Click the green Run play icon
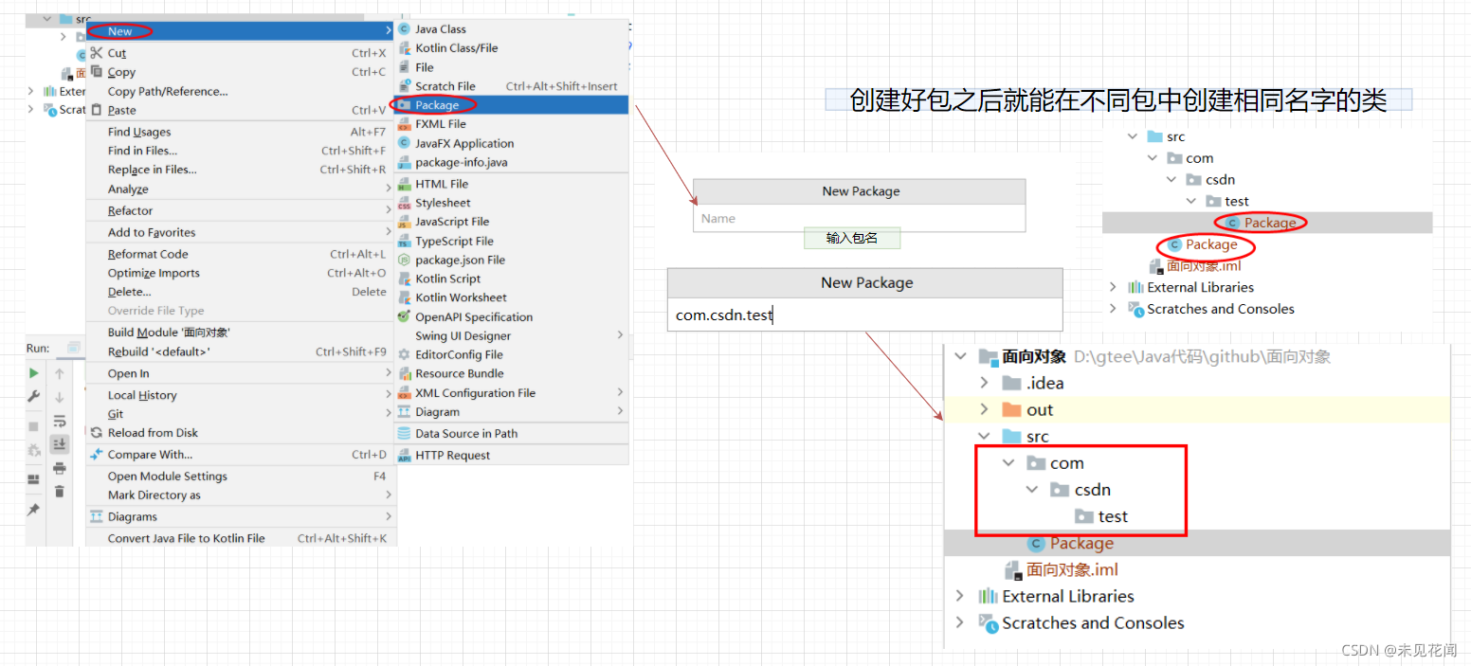The width and height of the screenshot is (1471, 666). pos(34,373)
